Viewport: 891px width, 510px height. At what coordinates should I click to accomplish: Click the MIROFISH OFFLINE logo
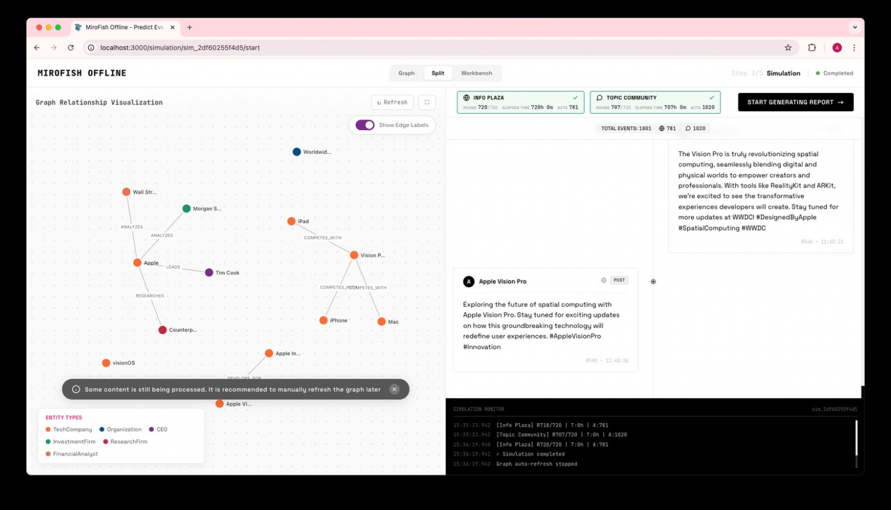click(x=82, y=73)
